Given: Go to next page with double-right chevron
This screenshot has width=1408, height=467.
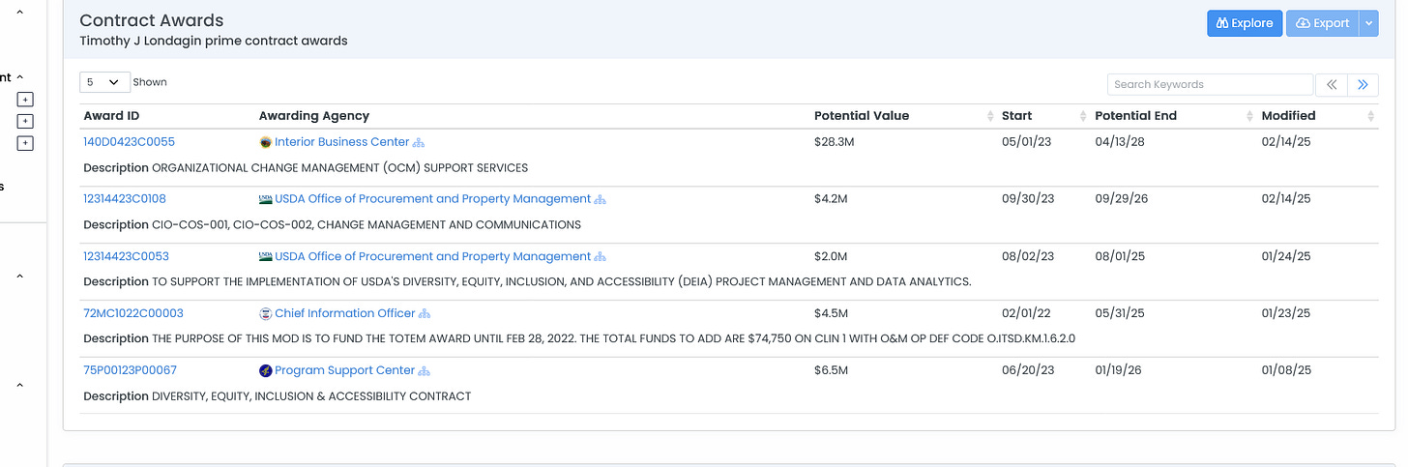Looking at the screenshot, I should tap(1363, 84).
